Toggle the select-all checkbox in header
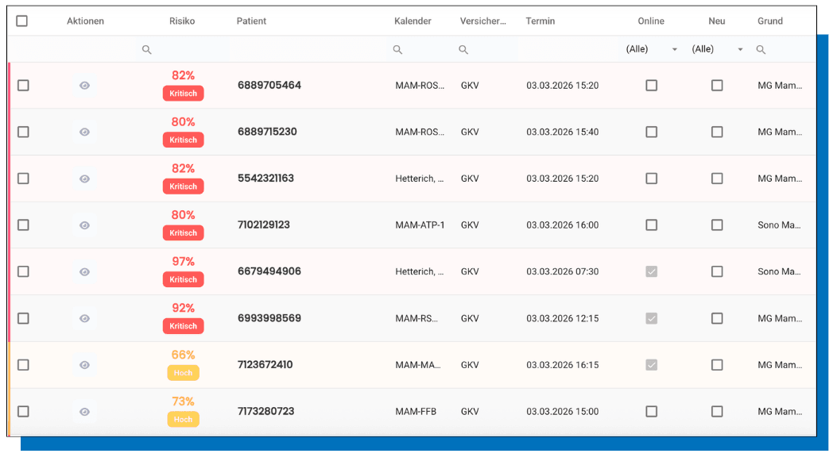The image size is (837, 461). [x=22, y=21]
